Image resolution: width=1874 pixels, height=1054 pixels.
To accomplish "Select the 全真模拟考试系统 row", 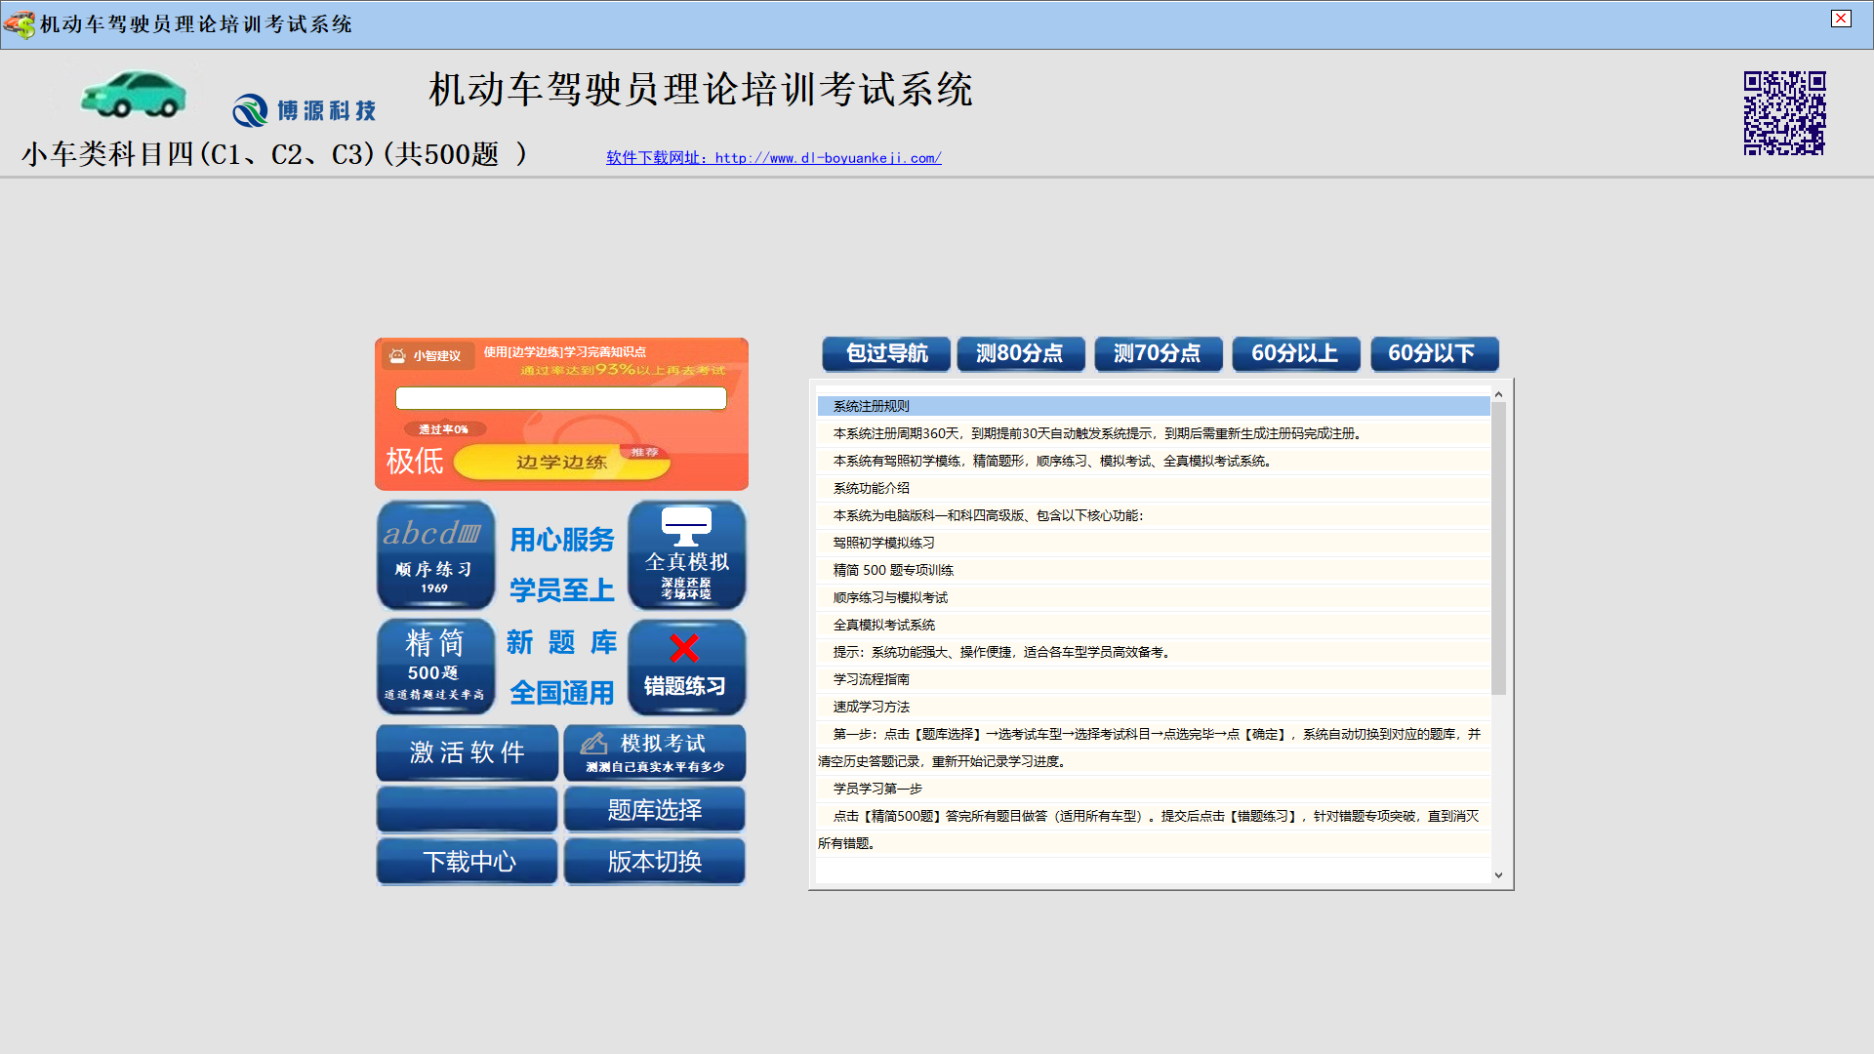I will [1153, 625].
